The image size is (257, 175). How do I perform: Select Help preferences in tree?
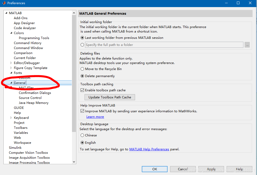(17, 113)
